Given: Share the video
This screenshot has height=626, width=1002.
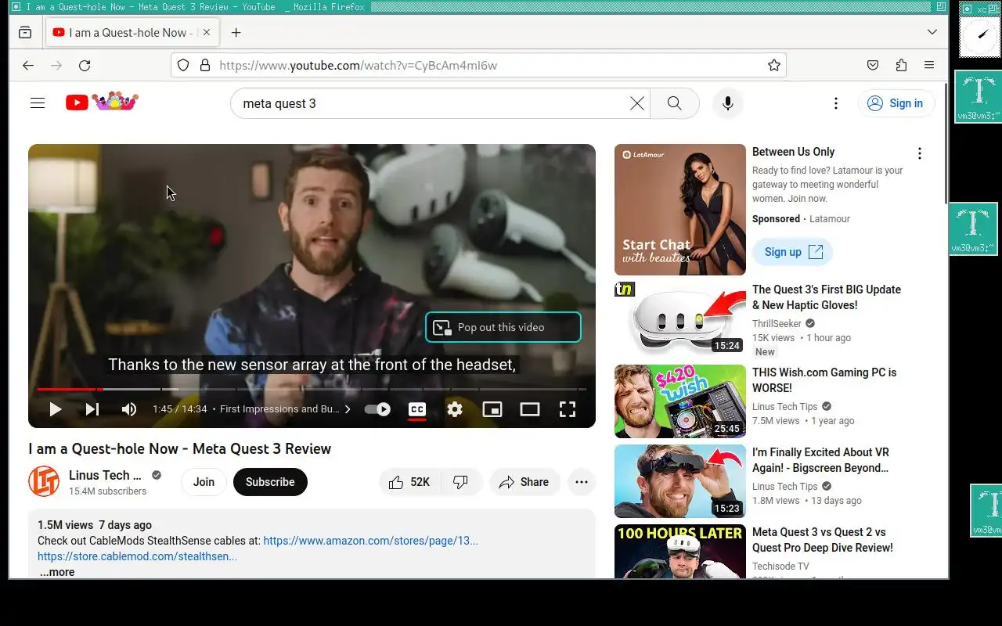Looking at the screenshot, I should (x=524, y=482).
